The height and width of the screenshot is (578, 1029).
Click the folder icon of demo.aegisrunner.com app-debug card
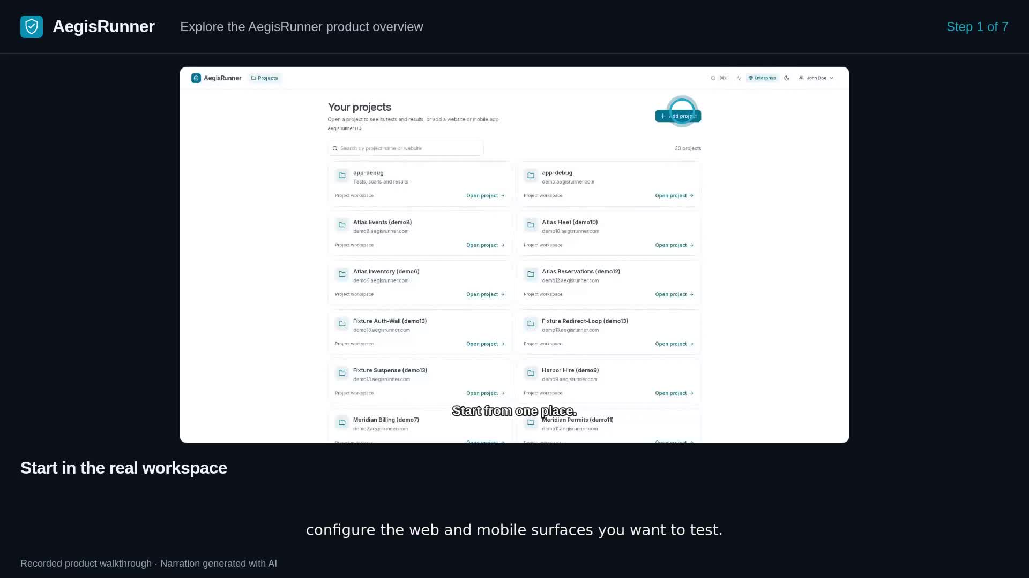(531, 176)
